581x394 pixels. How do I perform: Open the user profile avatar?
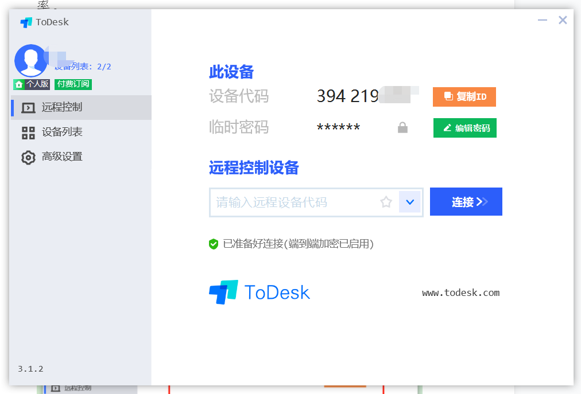[30, 60]
